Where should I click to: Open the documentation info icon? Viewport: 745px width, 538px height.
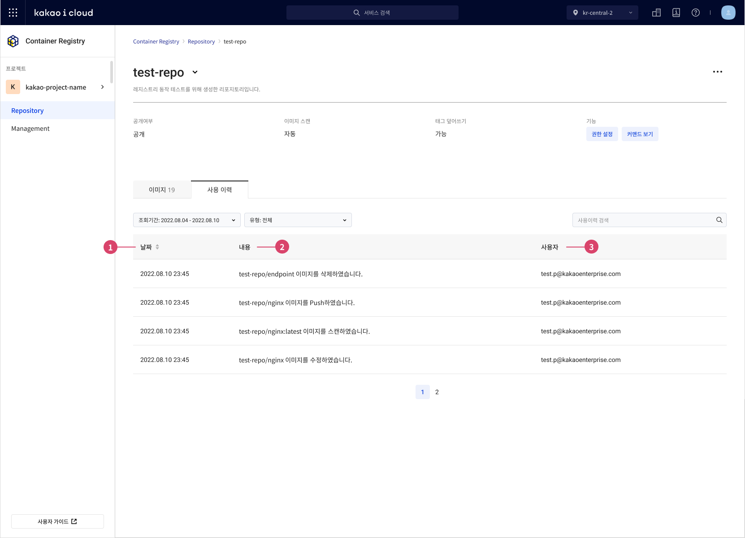(x=676, y=13)
